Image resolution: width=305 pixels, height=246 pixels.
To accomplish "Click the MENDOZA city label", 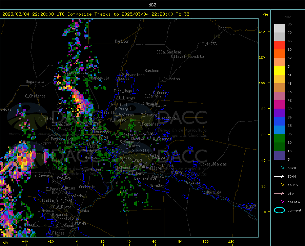I will coord(90,124).
